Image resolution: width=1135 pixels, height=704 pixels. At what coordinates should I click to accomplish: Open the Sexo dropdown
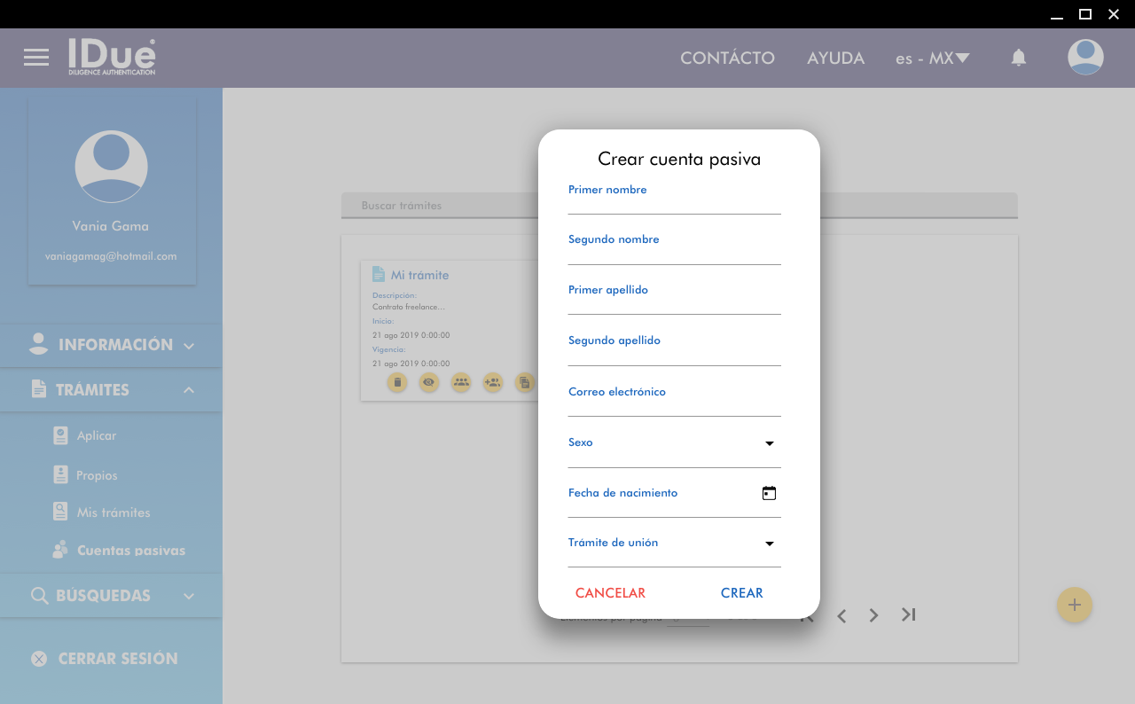coord(674,443)
